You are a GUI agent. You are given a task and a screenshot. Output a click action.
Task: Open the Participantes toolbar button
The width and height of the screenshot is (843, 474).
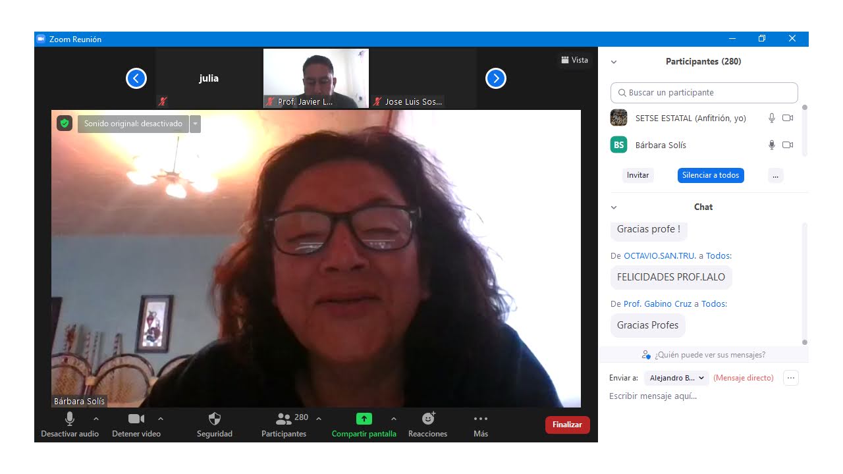tap(284, 425)
